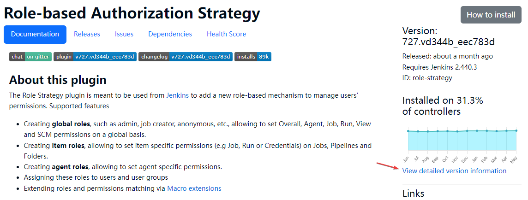This screenshot has width=528, height=200.
Task: View the Health Score tab
Action: click(226, 34)
